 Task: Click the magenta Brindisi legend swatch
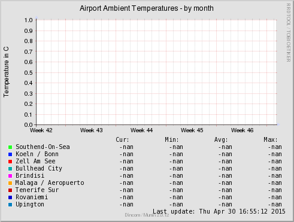[x=10, y=176]
